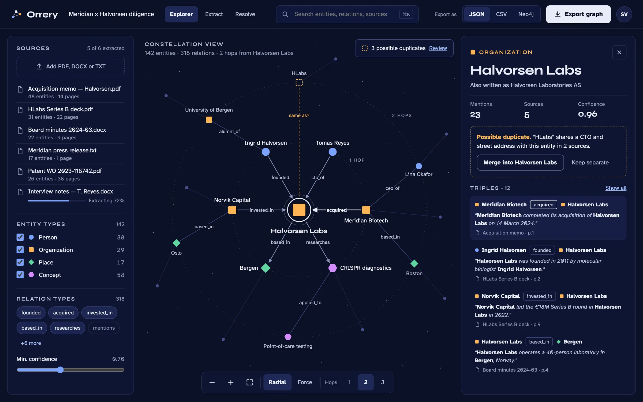Select the Point-of-care testing node
The image size is (643, 402).
[288, 336]
